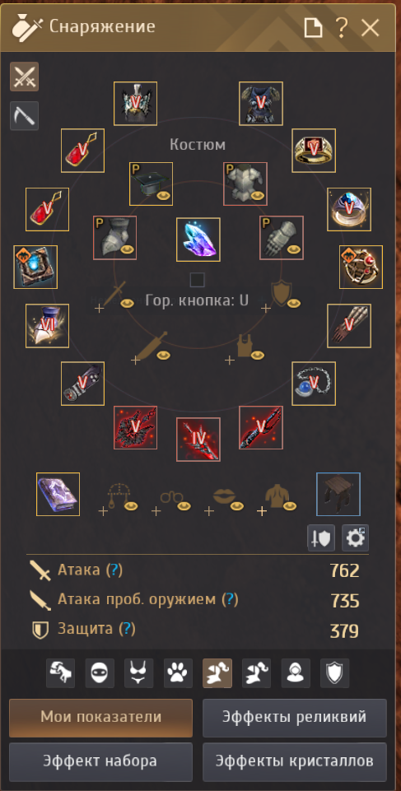This screenshot has width=401, height=791.
Task: Select the paw print pet toggle icon
Action: point(178,673)
